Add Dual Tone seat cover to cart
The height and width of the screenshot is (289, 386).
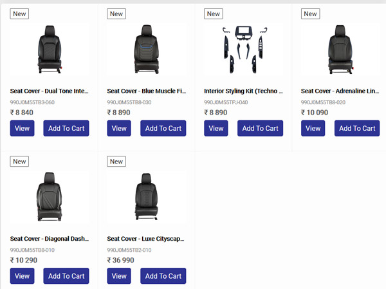tap(66, 128)
